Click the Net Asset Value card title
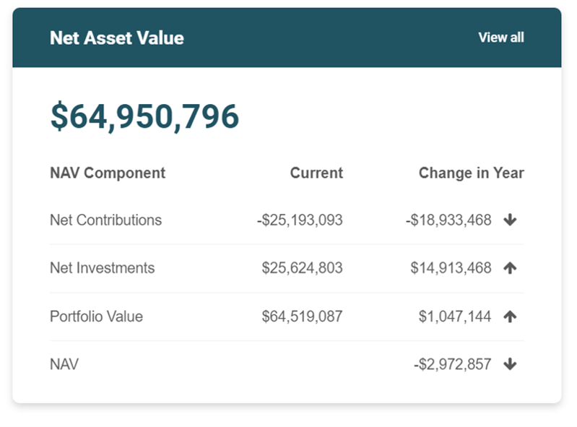 (x=117, y=38)
